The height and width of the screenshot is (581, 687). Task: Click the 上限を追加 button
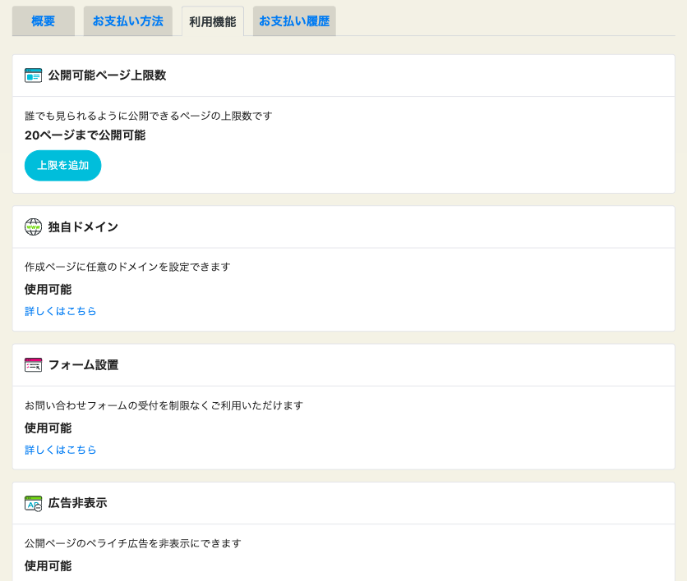pyautogui.click(x=62, y=166)
